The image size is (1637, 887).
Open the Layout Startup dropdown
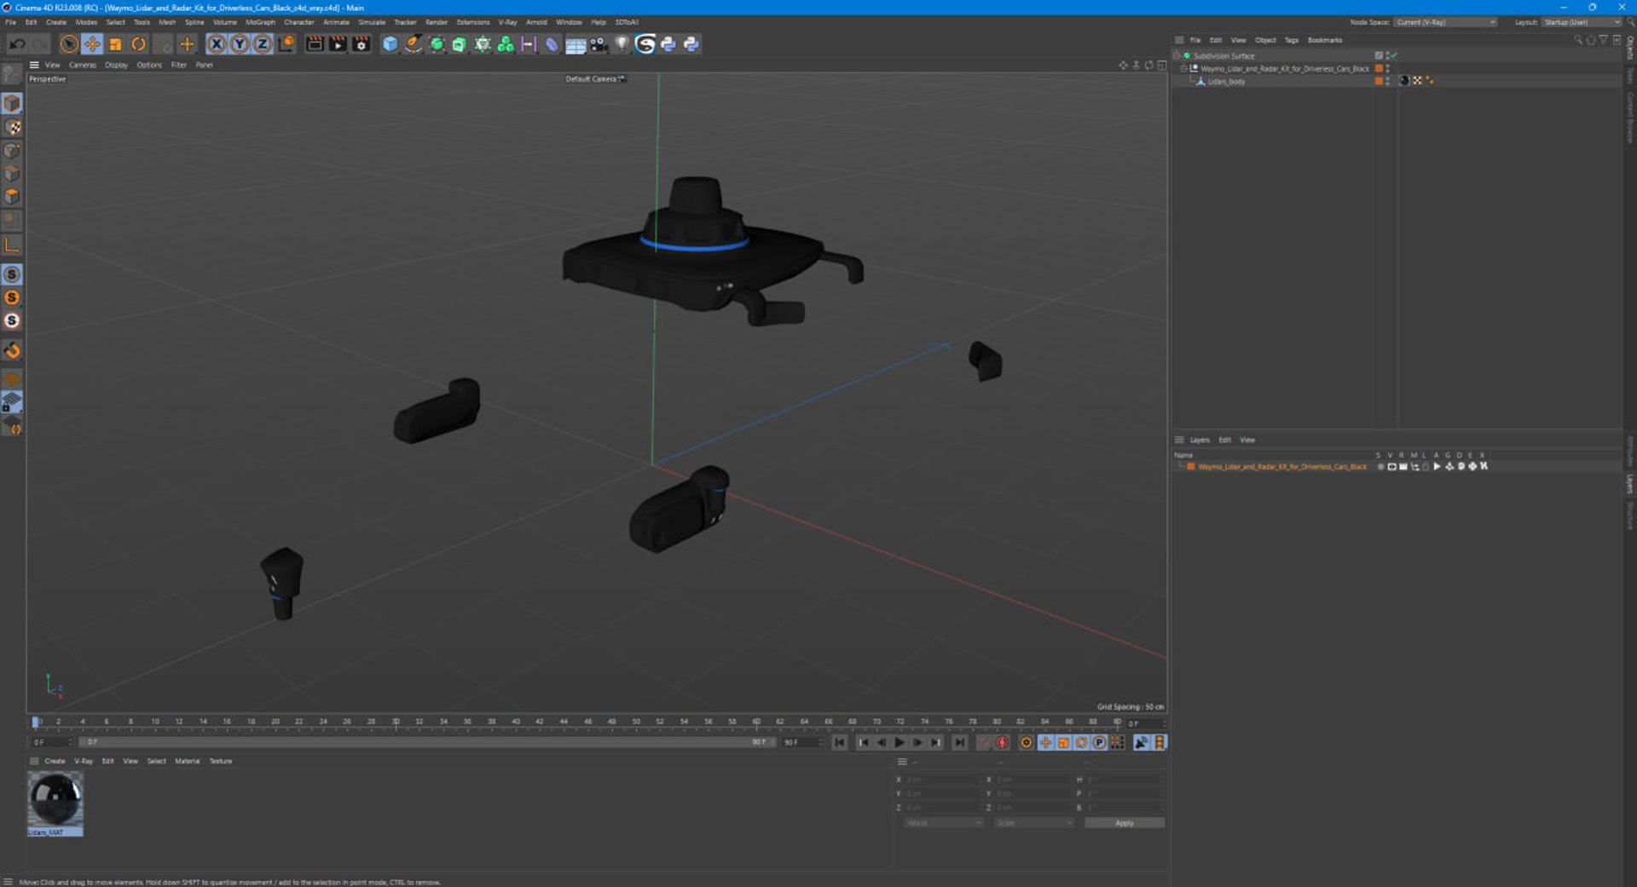tap(1581, 22)
